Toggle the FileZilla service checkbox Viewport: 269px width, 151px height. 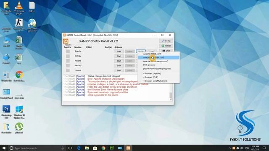pos(68,61)
